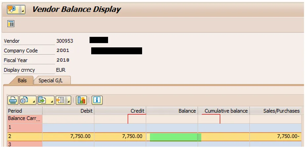Click the Export icon in grid toolbar
The image size is (305, 150).
[x=42, y=100]
